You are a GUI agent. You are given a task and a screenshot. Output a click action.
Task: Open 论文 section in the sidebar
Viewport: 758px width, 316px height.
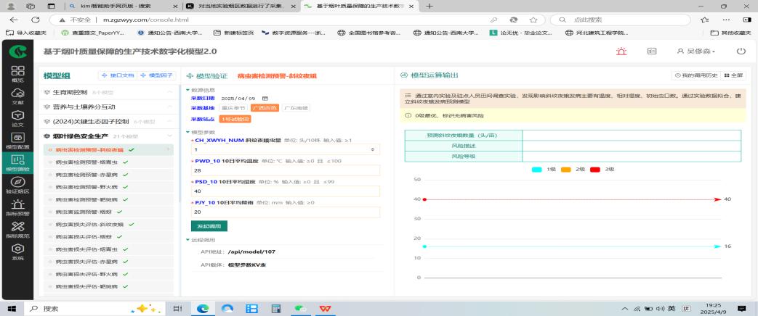click(17, 118)
